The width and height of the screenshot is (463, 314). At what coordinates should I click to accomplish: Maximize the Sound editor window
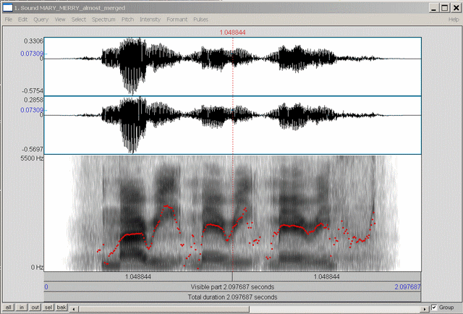coord(443,7)
